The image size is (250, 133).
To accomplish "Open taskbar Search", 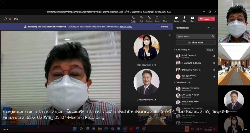I will (x=81, y=129).
